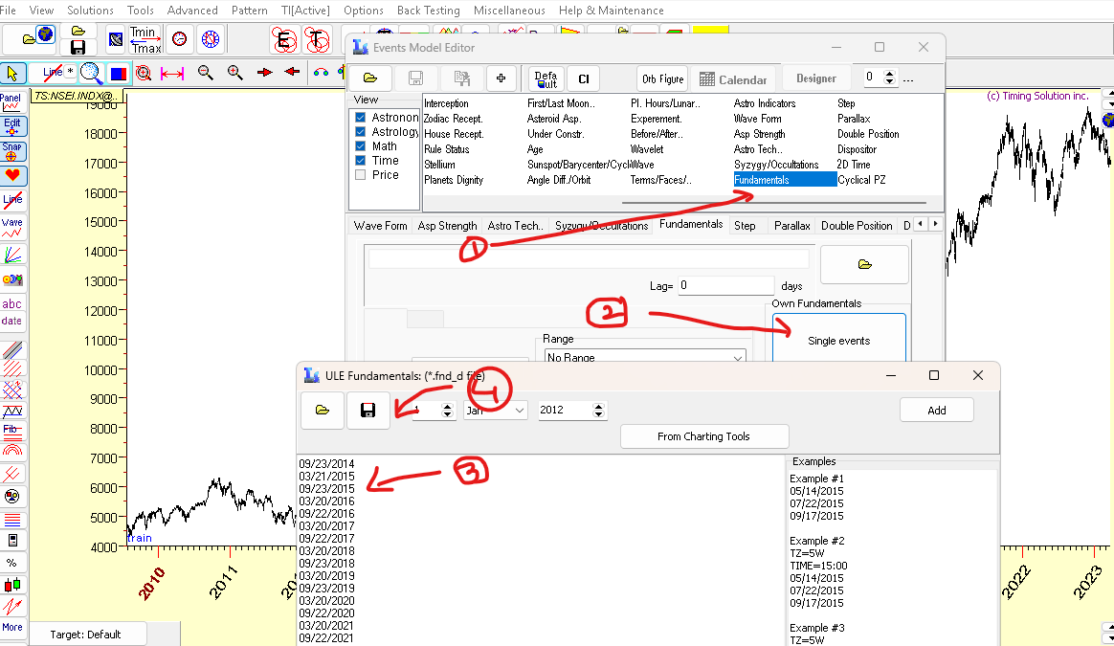The width and height of the screenshot is (1114, 646).
Task: Uncheck the Math view checkbox
Action: point(360,146)
